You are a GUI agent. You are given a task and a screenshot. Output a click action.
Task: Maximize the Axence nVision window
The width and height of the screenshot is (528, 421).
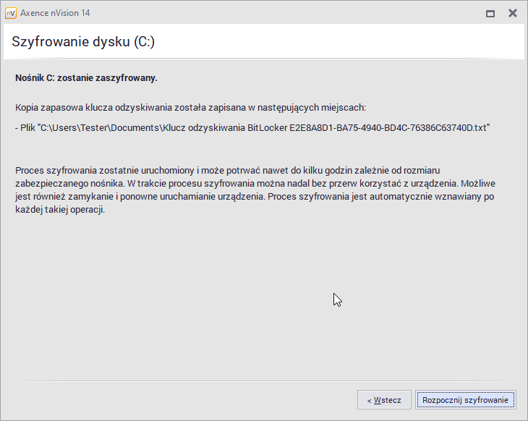pyautogui.click(x=490, y=14)
